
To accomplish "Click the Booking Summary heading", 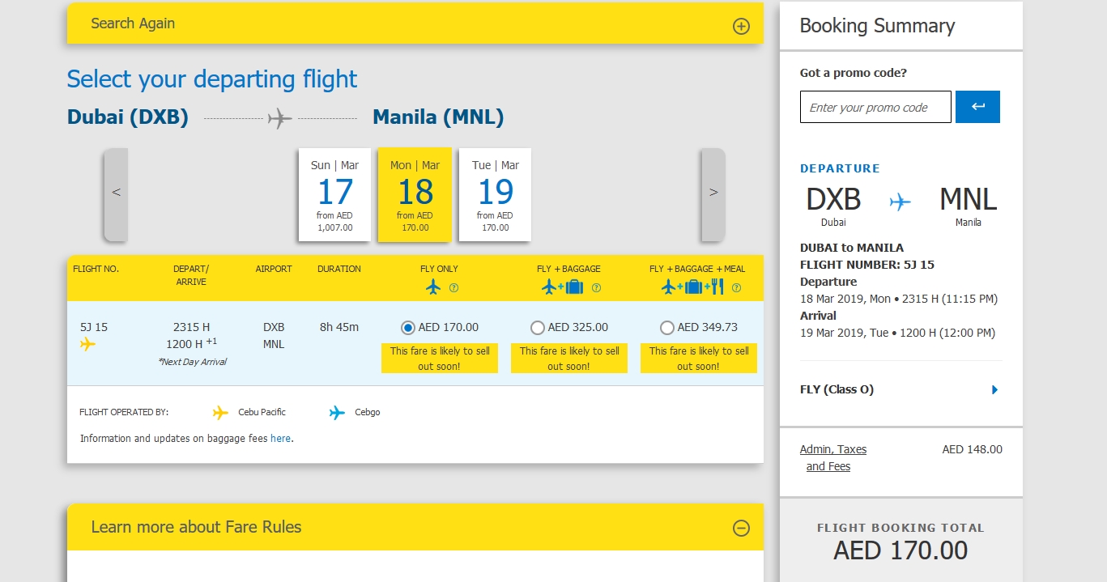I will point(877,26).
